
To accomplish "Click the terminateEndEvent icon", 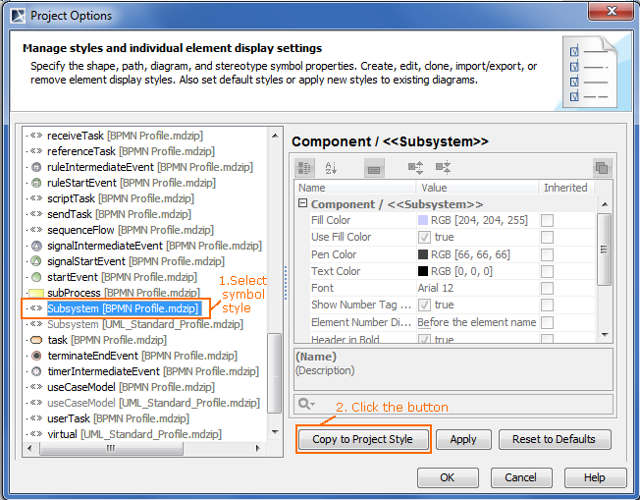I will click(x=36, y=356).
